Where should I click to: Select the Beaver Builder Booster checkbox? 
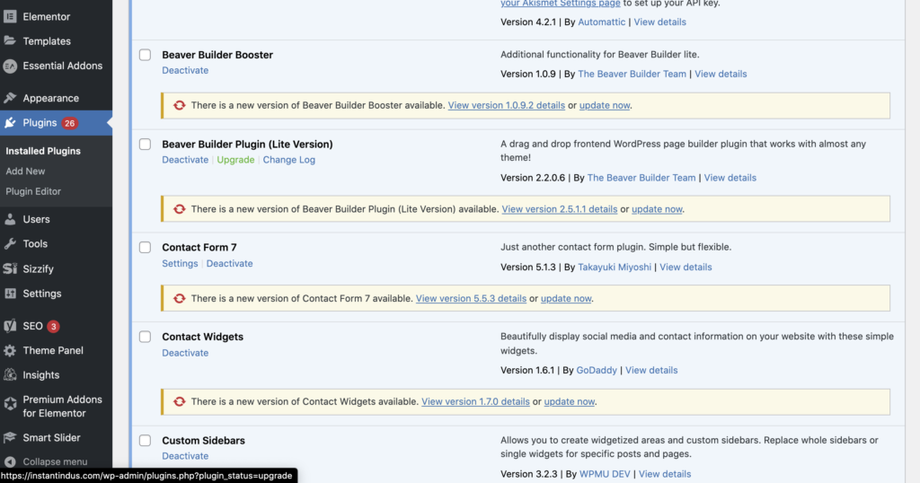(x=145, y=55)
